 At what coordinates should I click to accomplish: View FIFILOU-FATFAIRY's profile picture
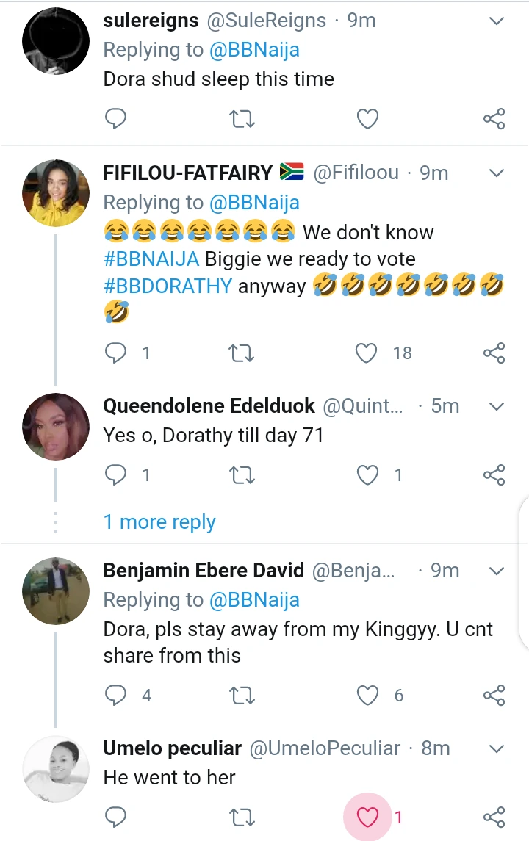pos(56,193)
